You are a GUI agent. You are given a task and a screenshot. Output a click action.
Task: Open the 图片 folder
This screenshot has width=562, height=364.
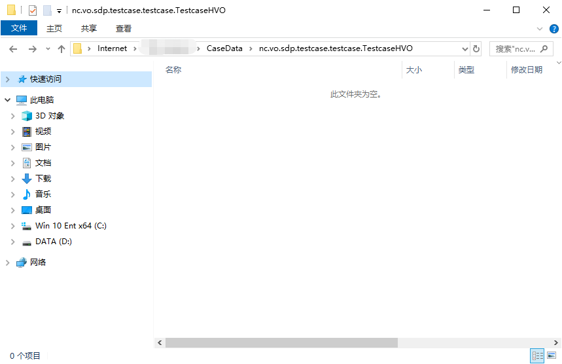tap(43, 147)
